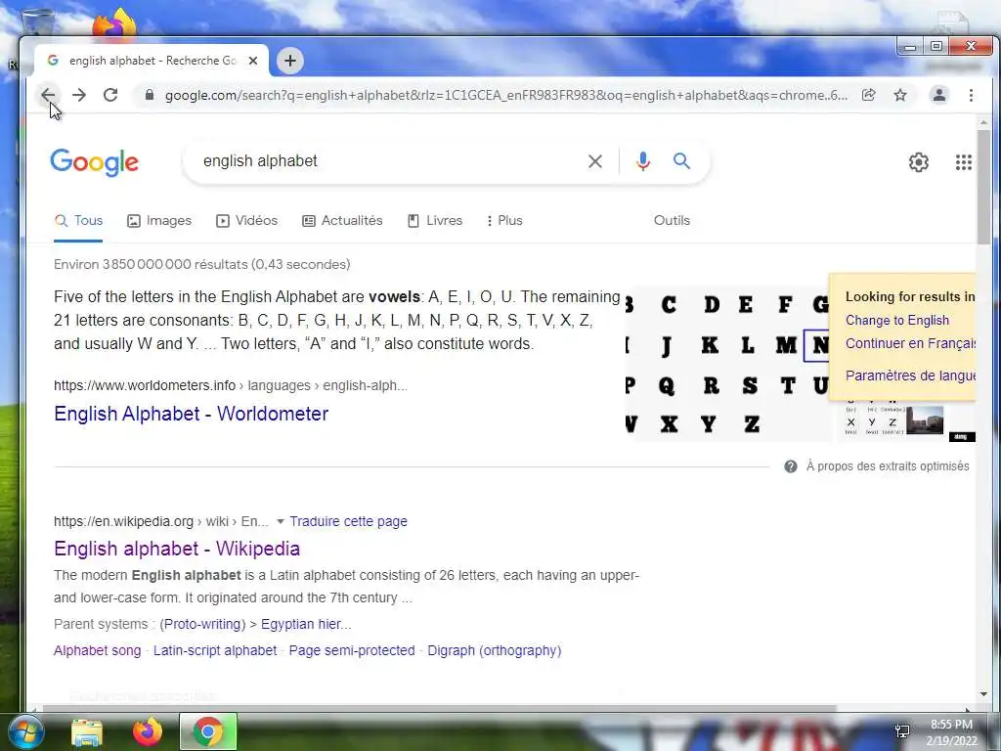Open the Google apps grid
The image size is (1001, 751).
tap(963, 162)
